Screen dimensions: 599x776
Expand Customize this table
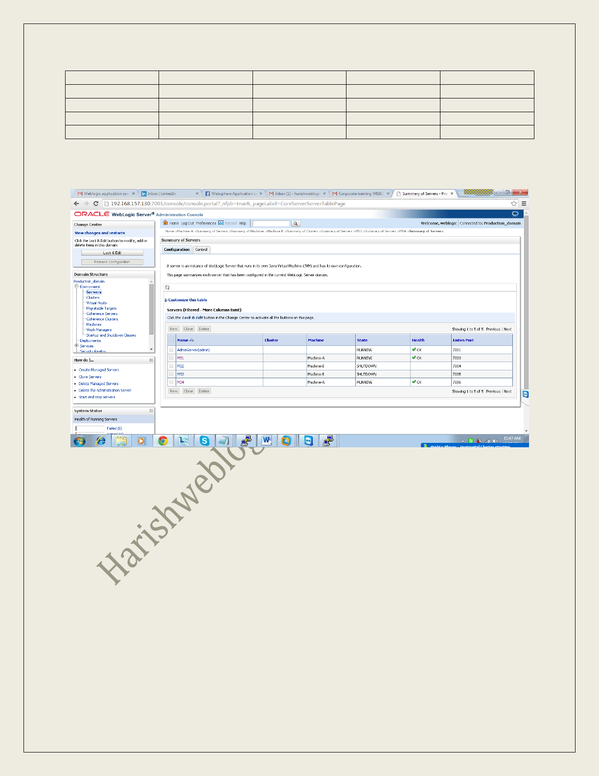186,300
